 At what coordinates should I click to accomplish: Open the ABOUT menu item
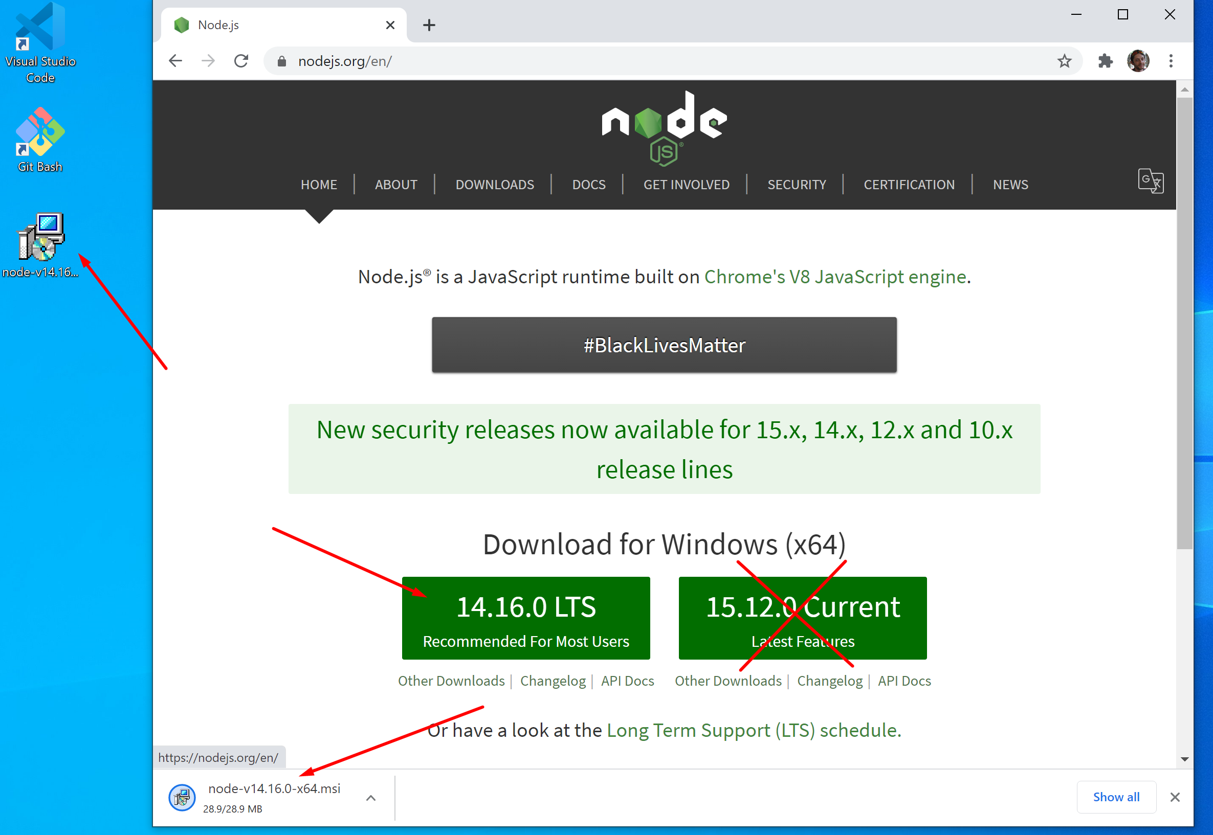point(396,185)
